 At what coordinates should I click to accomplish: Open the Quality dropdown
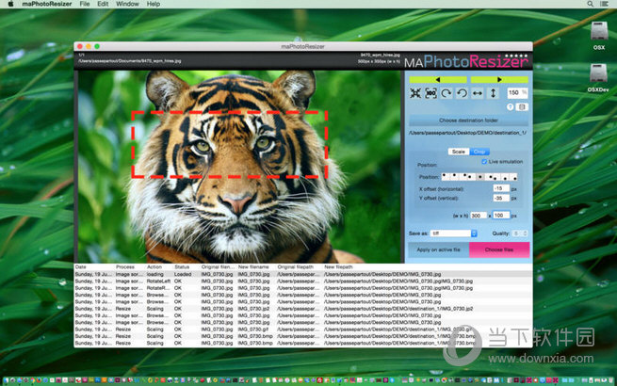pos(520,233)
